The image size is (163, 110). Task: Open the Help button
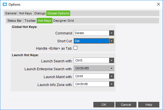(149, 105)
